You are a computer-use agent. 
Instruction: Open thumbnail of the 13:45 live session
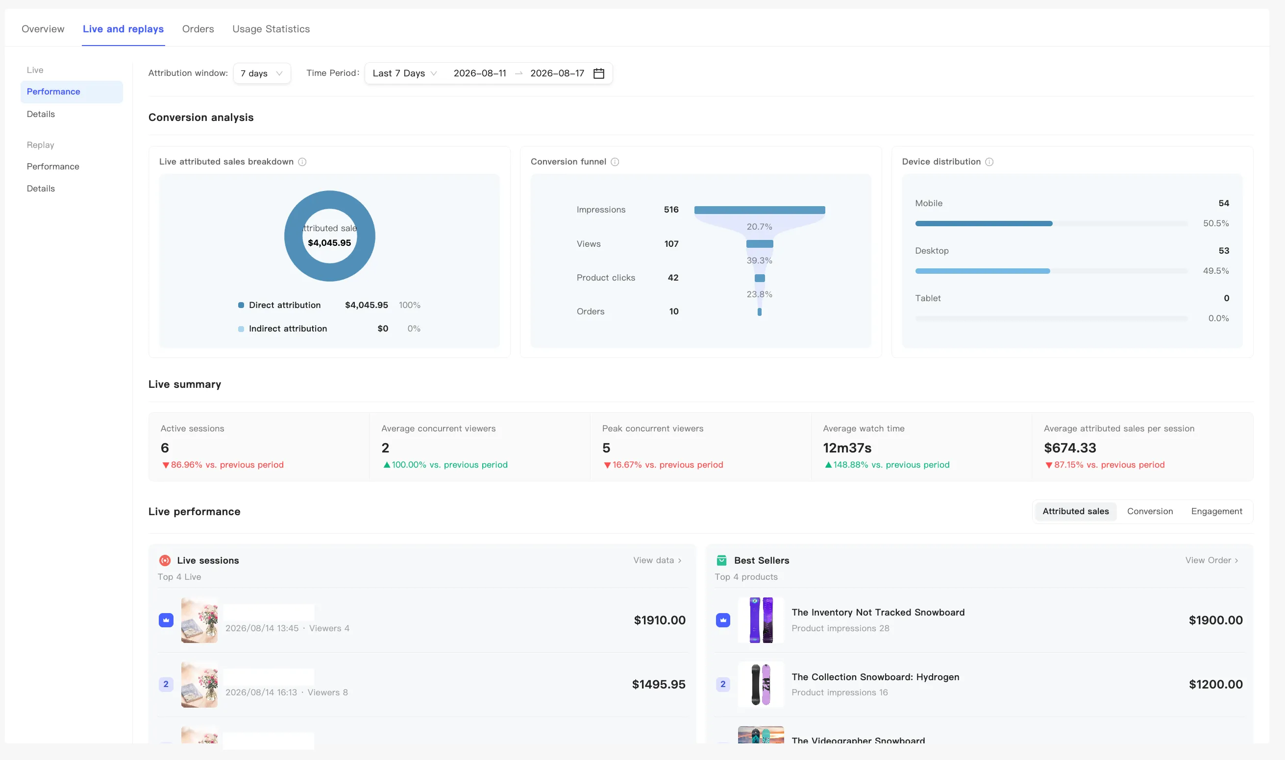click(199, 620)
